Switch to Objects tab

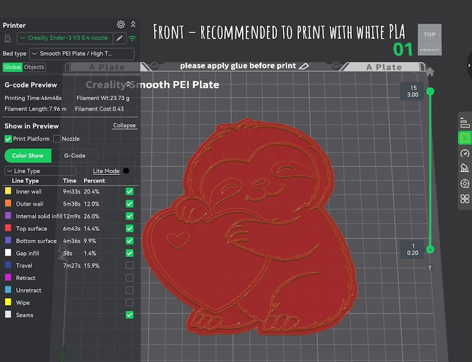(x=34, y=67)
